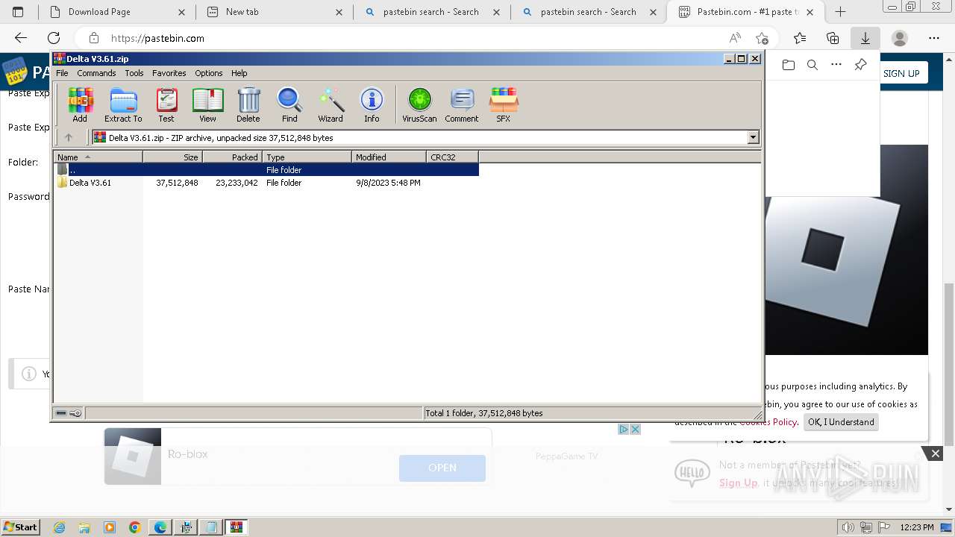This screenshot has width=955, height=537.
Task: Open the Options menu
Action: pyautogui.click(x=209, y=73)
